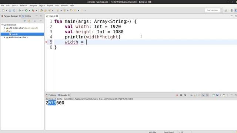Open the Search menu
Viewport: 237px width, 133px height.
[42, 6]
